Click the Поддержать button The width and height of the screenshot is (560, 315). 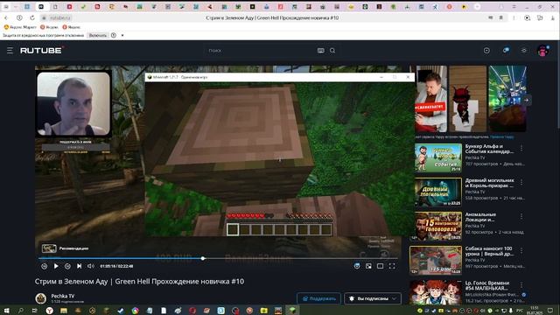(x=318, y=298)
